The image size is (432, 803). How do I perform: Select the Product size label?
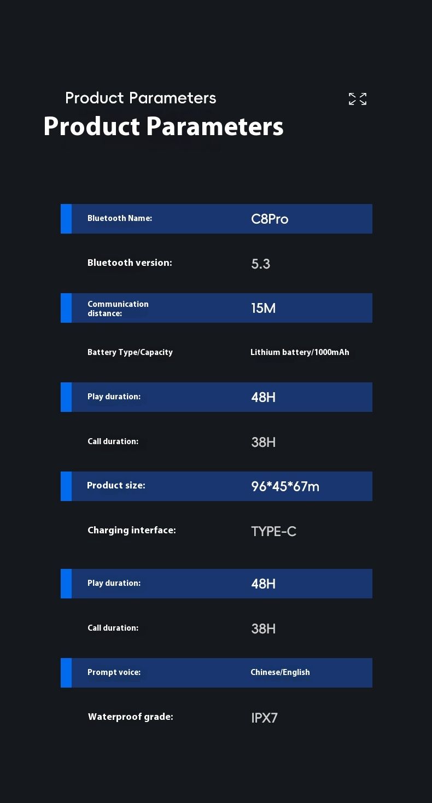116,485
